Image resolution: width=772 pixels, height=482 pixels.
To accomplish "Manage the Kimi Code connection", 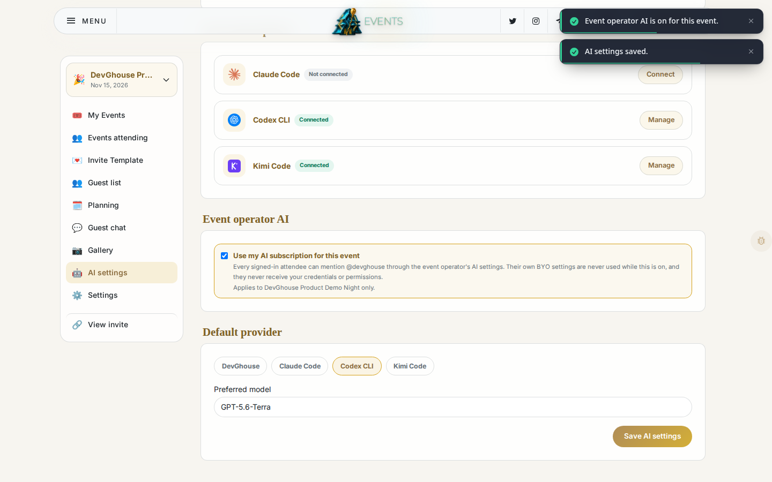I will 661,165.
